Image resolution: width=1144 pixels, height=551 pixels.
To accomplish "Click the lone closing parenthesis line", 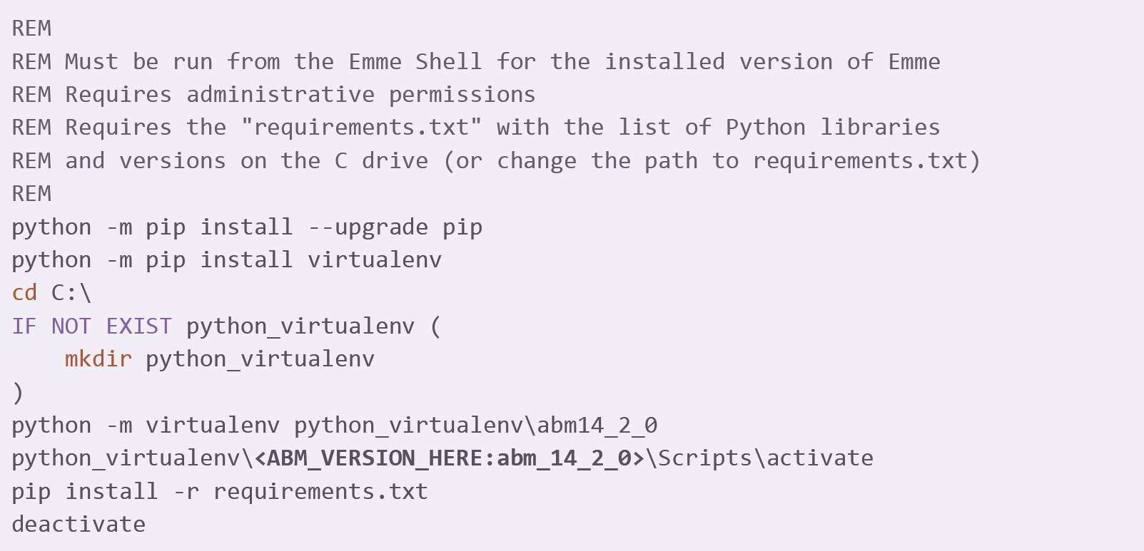I will pos(19,392).
